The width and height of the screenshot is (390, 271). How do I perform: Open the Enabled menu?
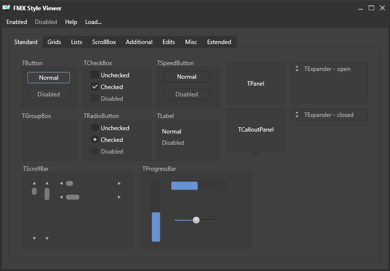pos(17,22)
